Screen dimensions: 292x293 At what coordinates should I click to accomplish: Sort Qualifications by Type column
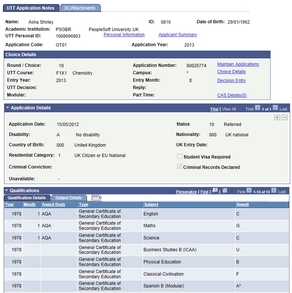click(x=84, y=204)
